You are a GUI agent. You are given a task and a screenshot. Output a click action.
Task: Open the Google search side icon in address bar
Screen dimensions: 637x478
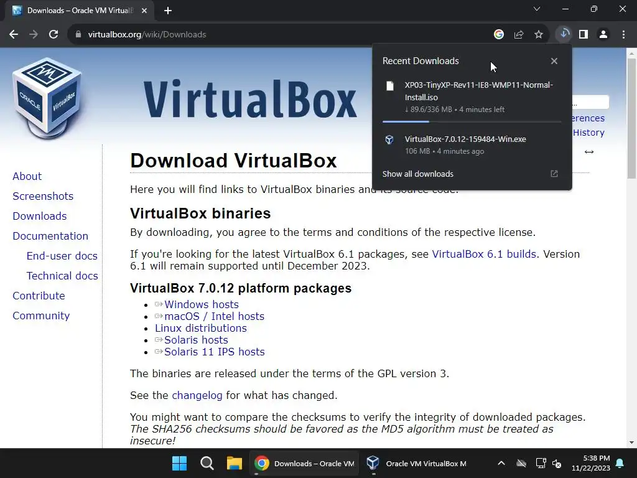[499, 35]
